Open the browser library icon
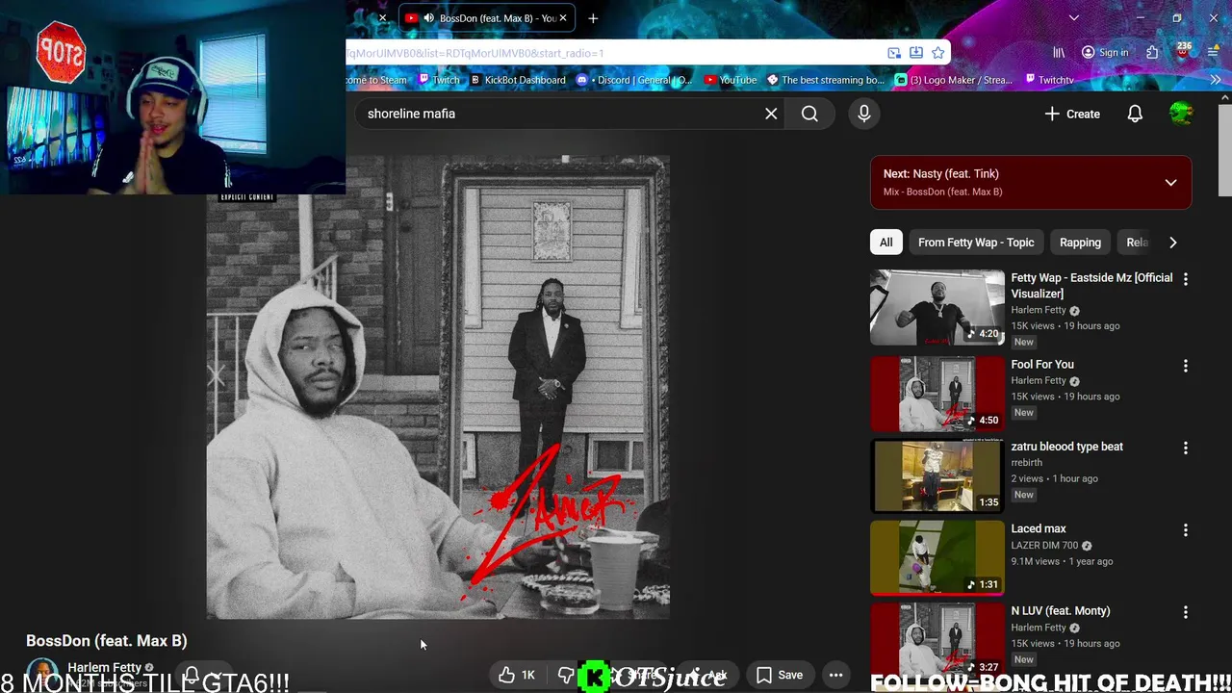 click(x=1059, y=53)
